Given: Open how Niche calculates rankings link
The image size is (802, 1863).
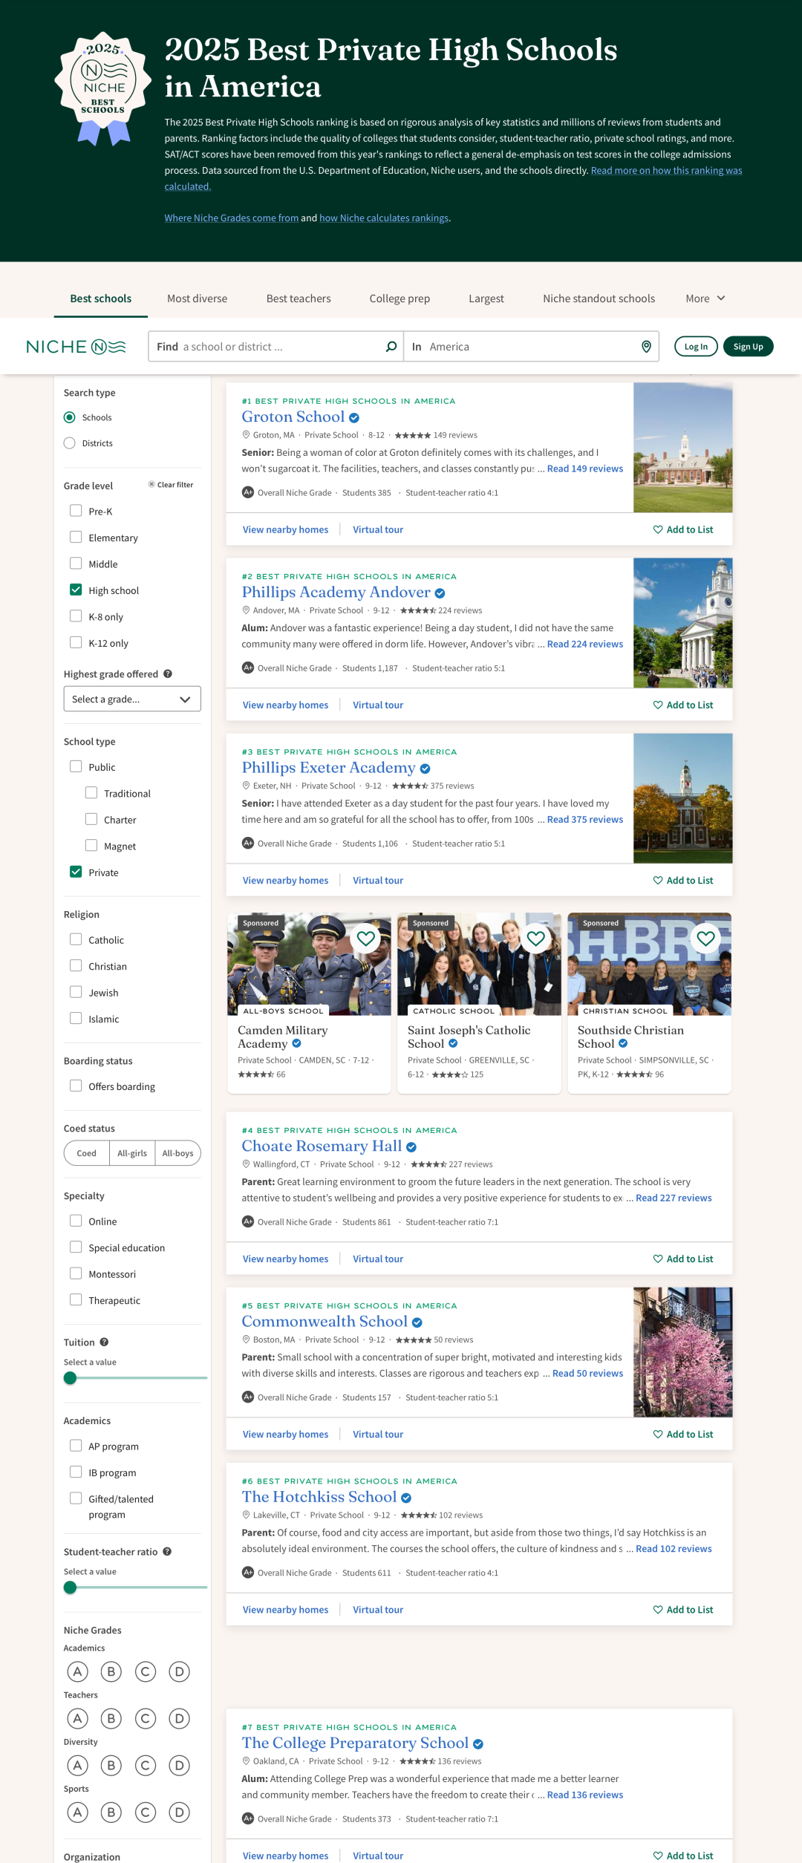Looking at the screenshot, I should click(384, 218).
